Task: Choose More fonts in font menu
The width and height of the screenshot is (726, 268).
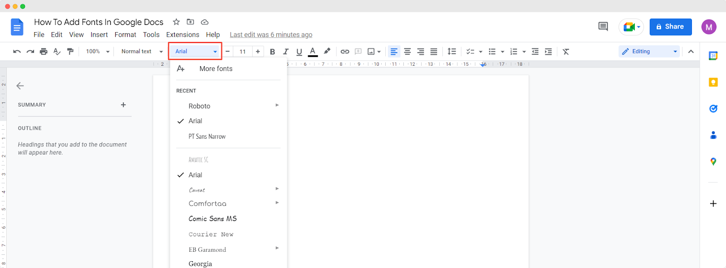Action: click(x=229, y=68)
